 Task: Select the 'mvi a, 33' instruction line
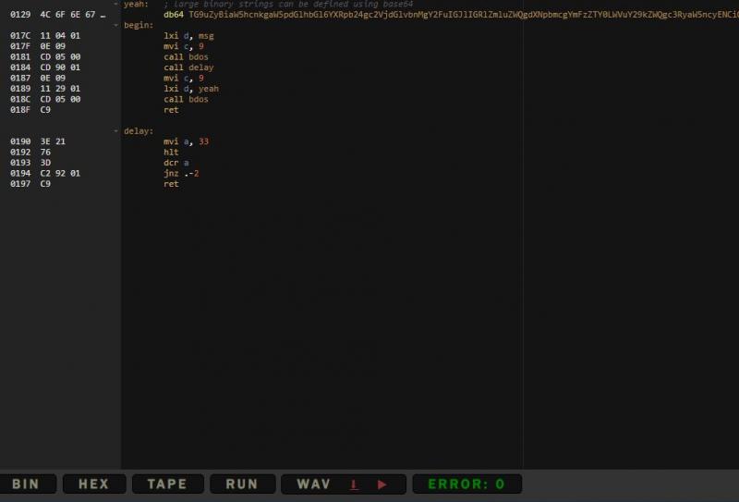click(186, 141)
